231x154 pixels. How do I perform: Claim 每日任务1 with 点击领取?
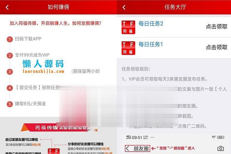(x=216, y=47)
